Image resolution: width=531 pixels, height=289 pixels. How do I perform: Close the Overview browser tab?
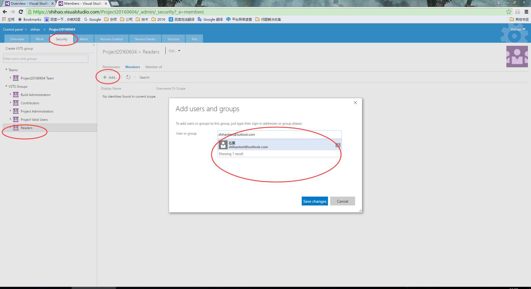click(x=53, y=4)
